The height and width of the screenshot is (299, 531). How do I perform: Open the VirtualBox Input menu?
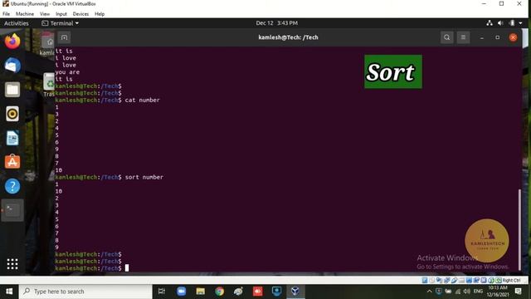click(61, 14)
